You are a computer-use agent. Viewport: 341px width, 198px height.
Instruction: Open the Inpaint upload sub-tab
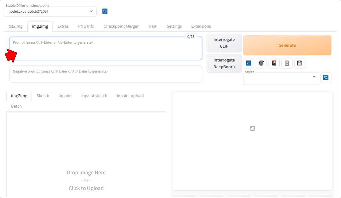tap(130, 96)
